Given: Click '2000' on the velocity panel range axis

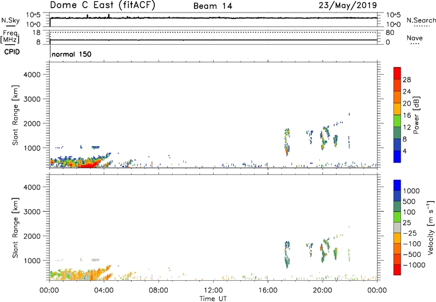Looking at the screenshot, I should [32, 236].
